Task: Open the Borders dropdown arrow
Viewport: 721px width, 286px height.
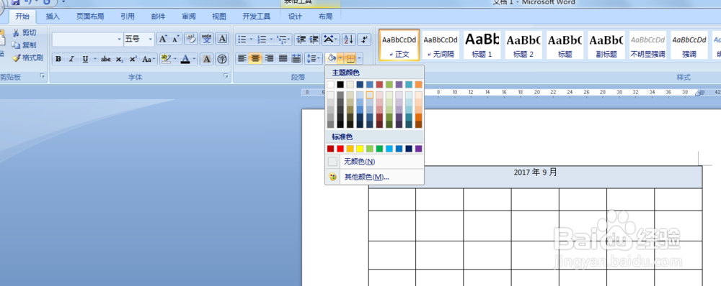Action: click(360, 58)
